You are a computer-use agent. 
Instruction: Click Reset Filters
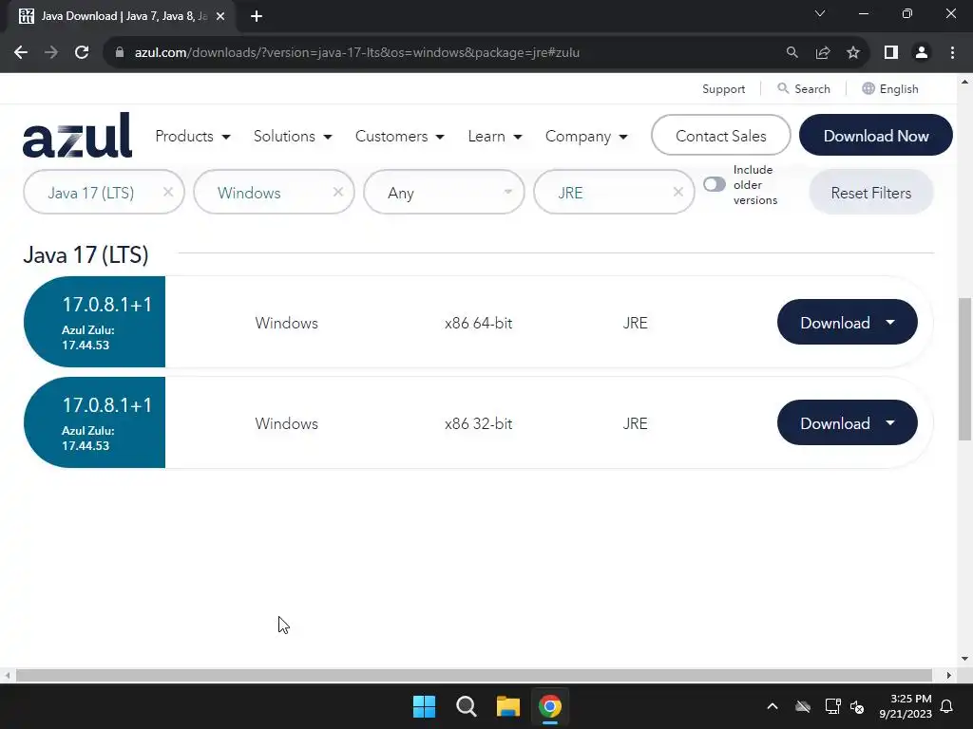coord(871,193)
